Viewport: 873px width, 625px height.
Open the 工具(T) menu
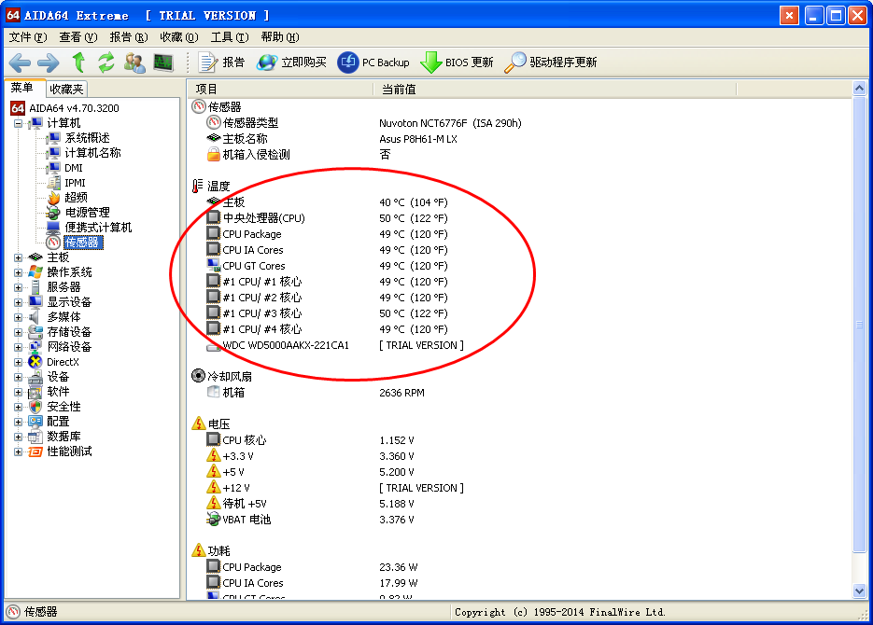(230, 37)
